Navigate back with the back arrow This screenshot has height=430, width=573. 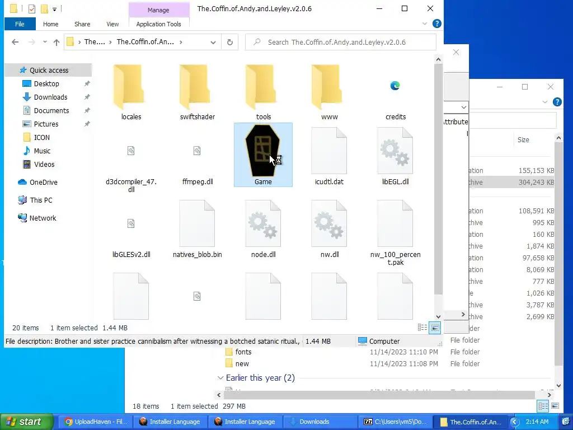[15, 42]
